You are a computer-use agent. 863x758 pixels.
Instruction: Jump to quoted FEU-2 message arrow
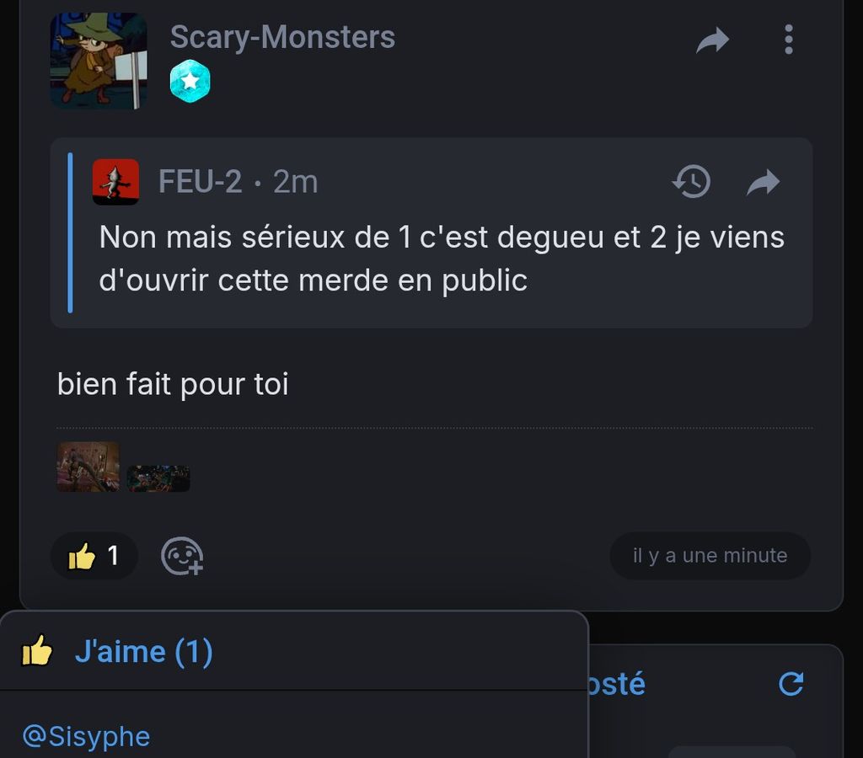tap(764, 182)
